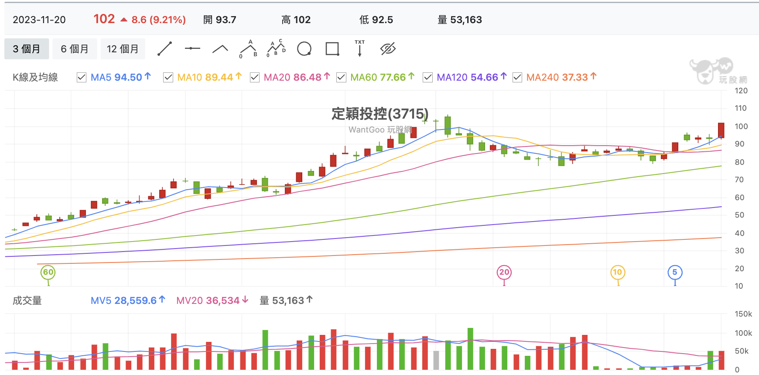Click the 低 92.5 low price
The image size is (759, 375).
point(376,20)
